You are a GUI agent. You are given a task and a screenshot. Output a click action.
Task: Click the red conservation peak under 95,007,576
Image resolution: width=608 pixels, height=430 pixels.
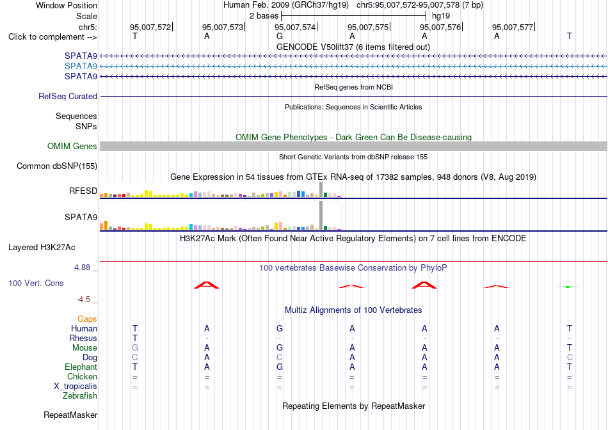coord(424,285)
